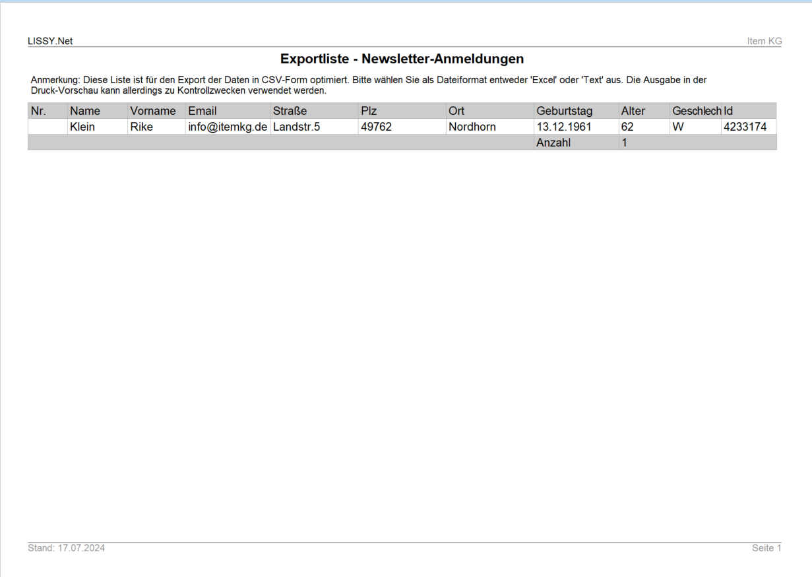Select the gender cell 'W'
The image size is (812, 577).
696,127
